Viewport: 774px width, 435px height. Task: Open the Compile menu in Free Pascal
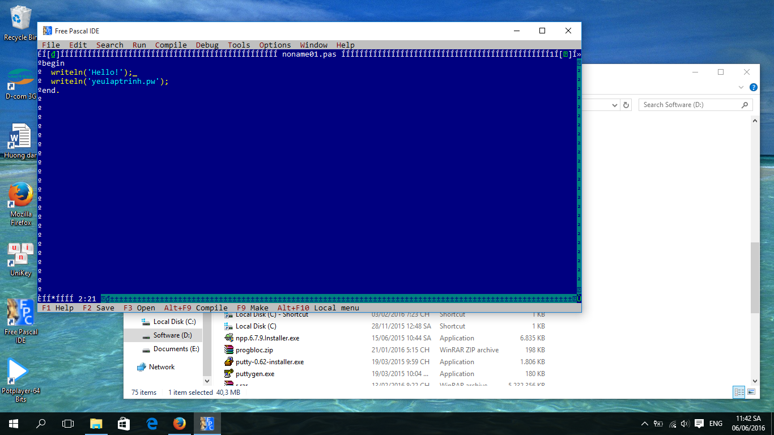(171, 45)
